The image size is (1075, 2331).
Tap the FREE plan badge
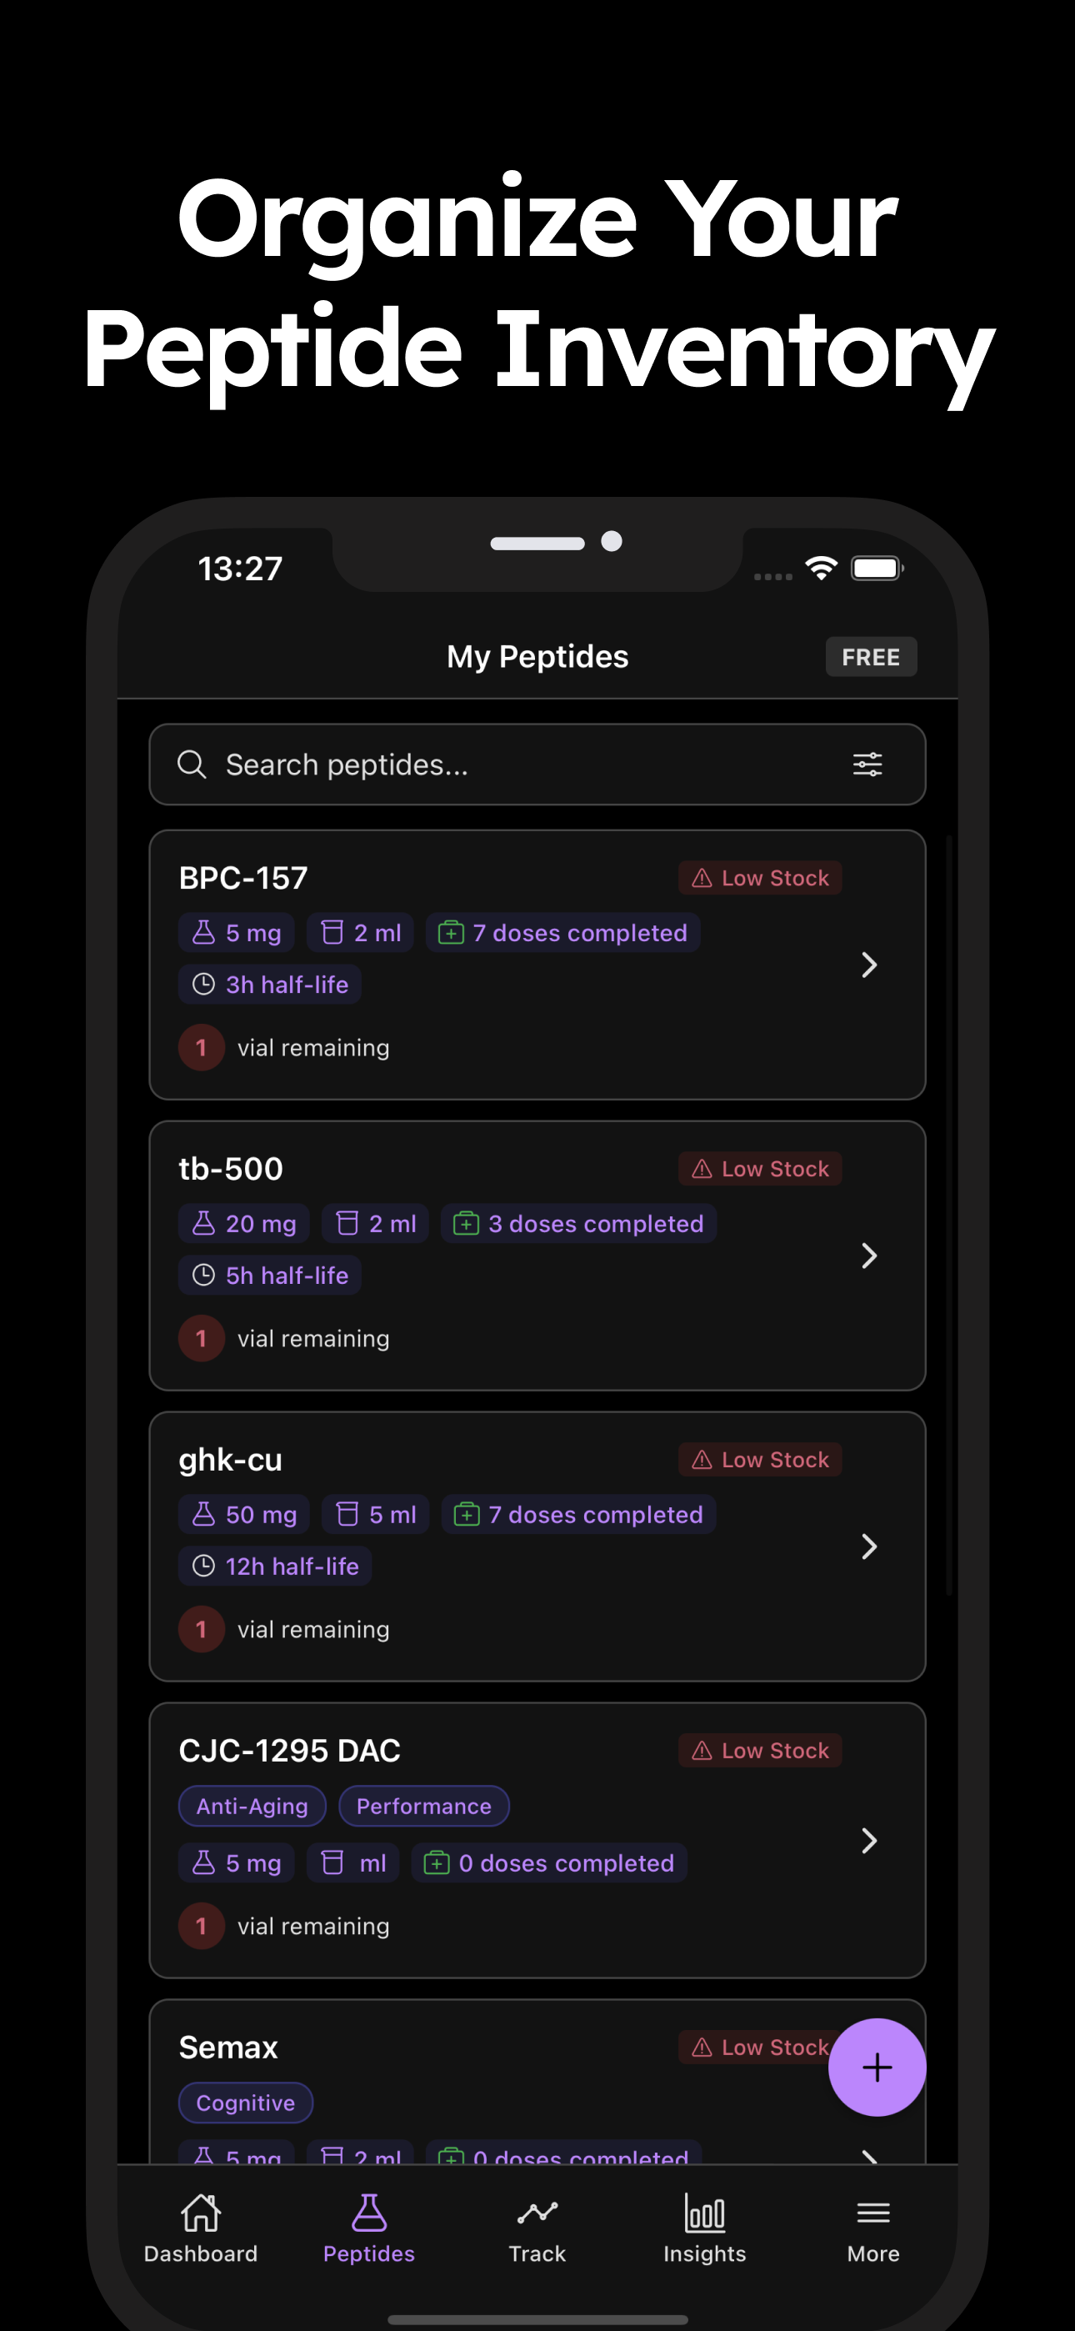tap(871, 657)
